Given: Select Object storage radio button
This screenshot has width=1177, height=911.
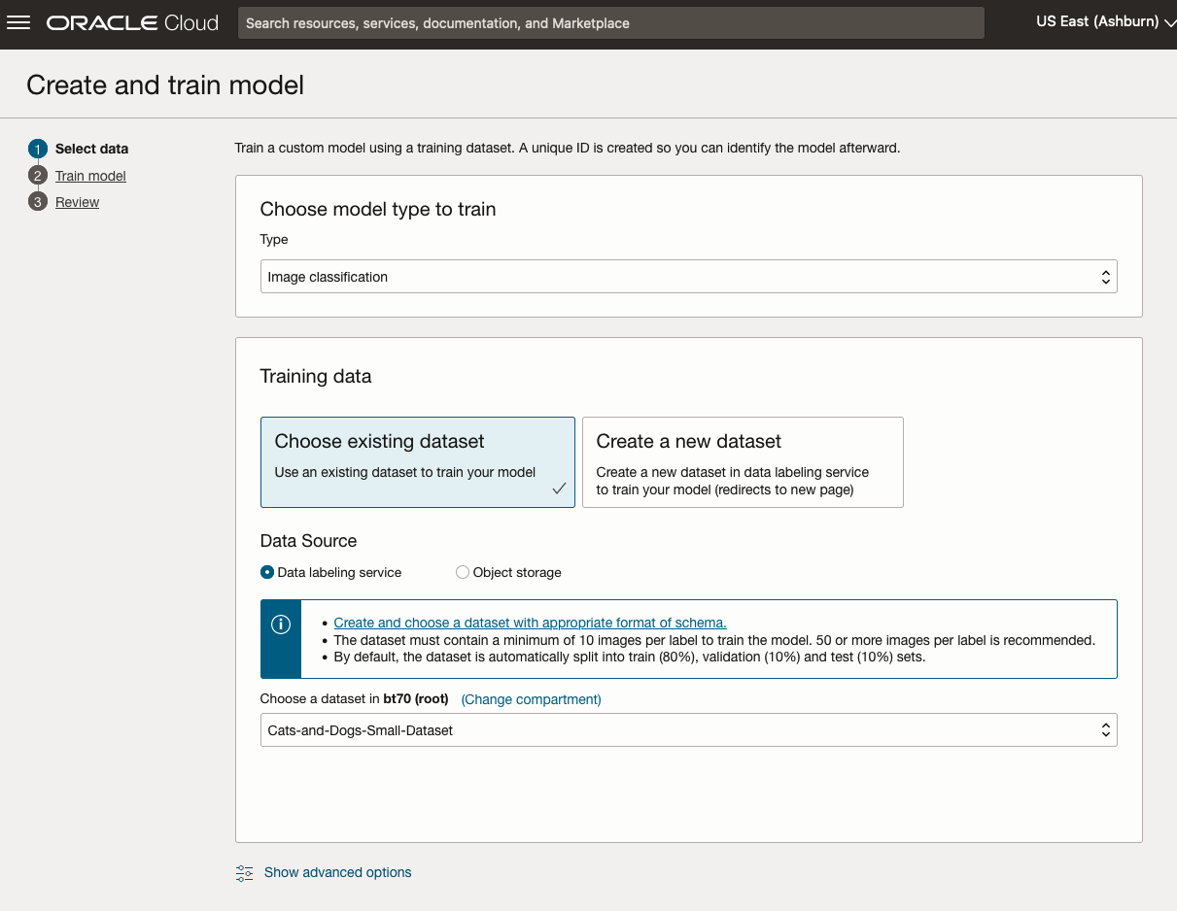Looking at the screenshot, I should 463,573.
